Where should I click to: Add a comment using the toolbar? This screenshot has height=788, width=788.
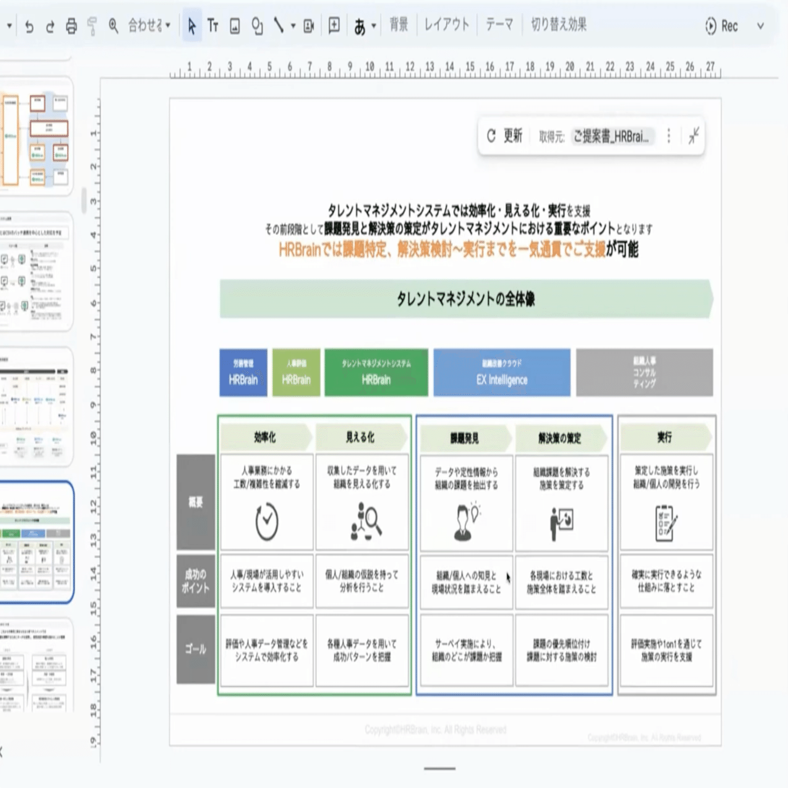(x=334, y=25)
